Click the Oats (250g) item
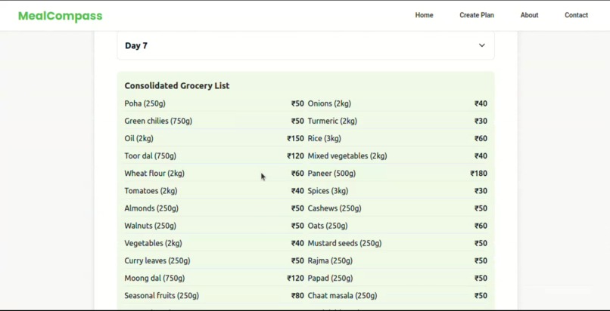 point(328,226)
